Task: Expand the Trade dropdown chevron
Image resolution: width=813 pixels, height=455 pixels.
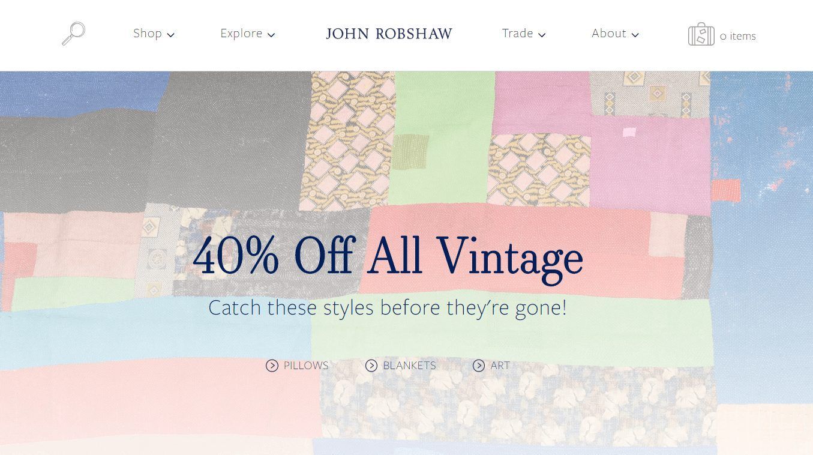Action: (542, 35)
